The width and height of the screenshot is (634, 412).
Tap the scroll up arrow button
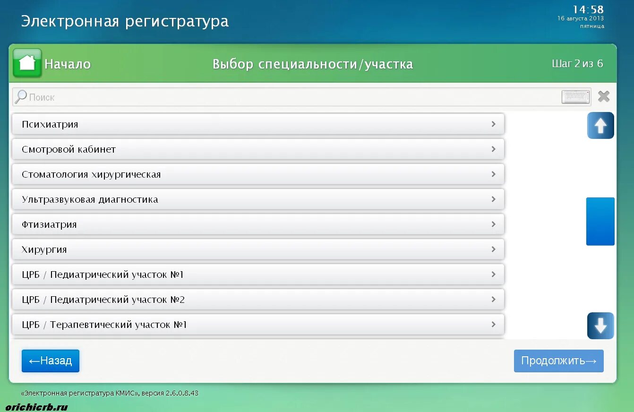coord(600,125)
